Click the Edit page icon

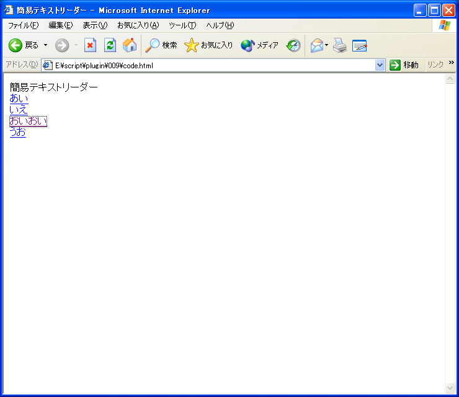pos(360,46)
